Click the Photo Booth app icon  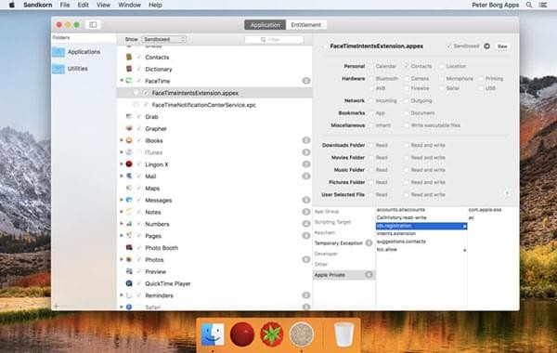point(129,247)
